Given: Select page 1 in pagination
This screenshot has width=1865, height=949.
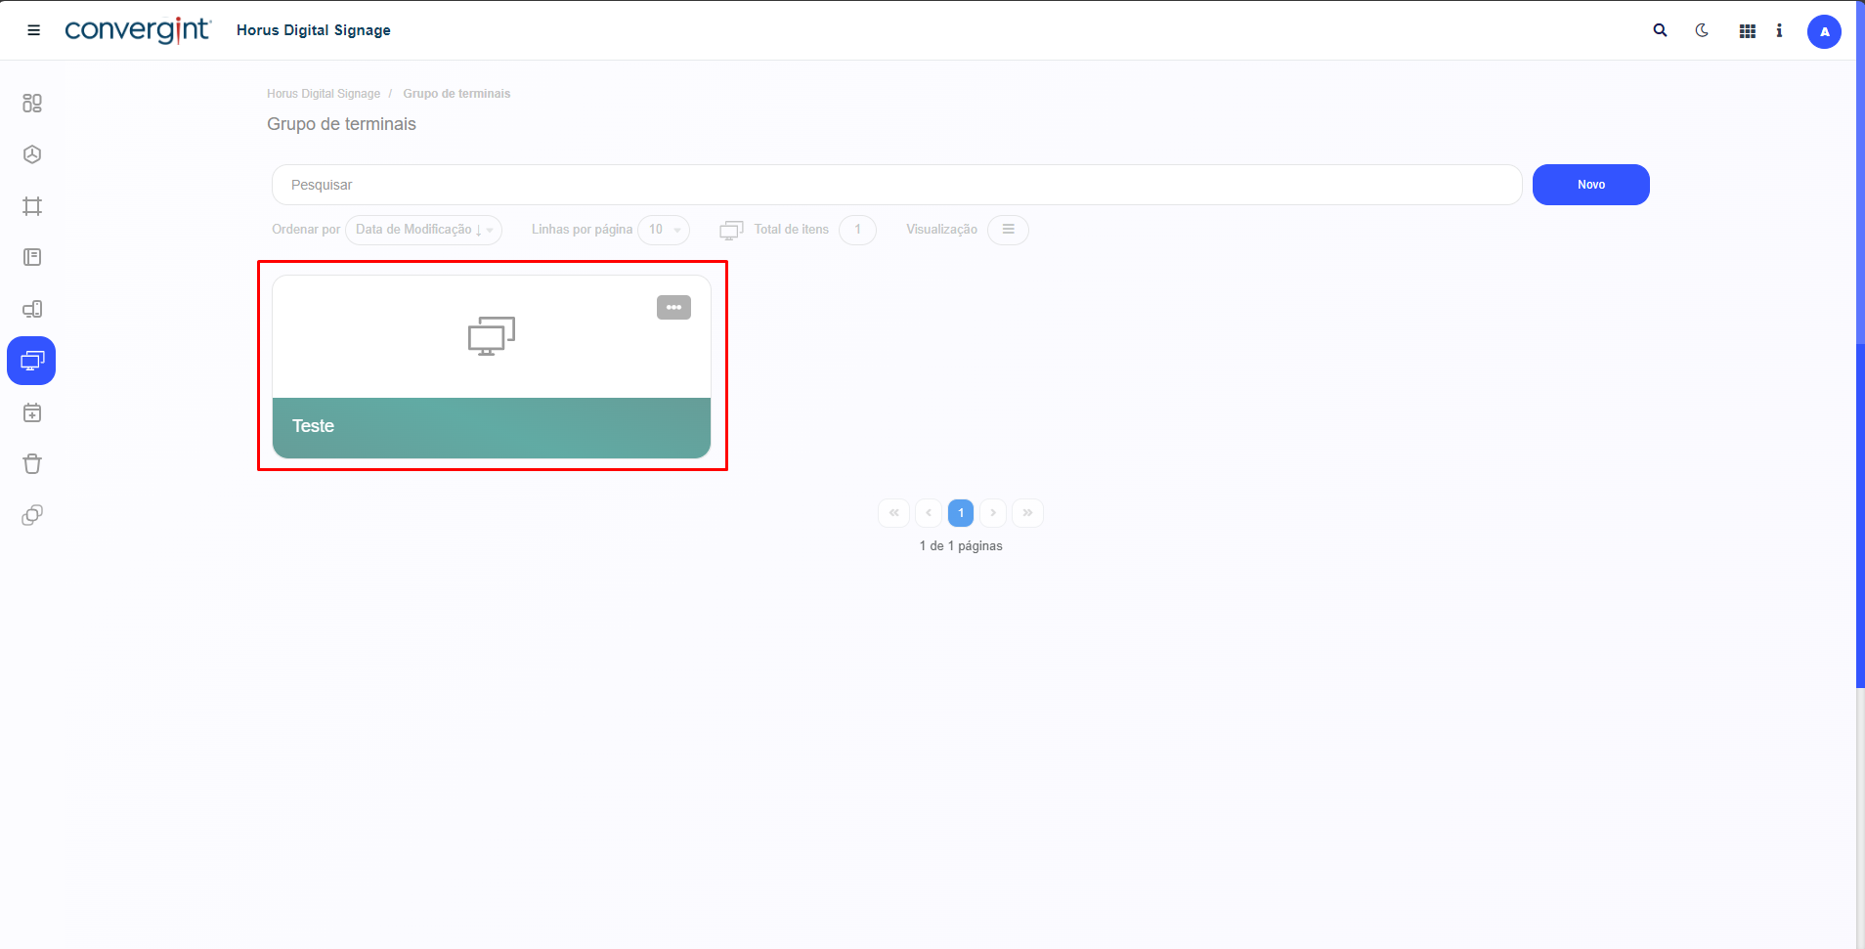Looking at the screenshot, I should point(961,513).
